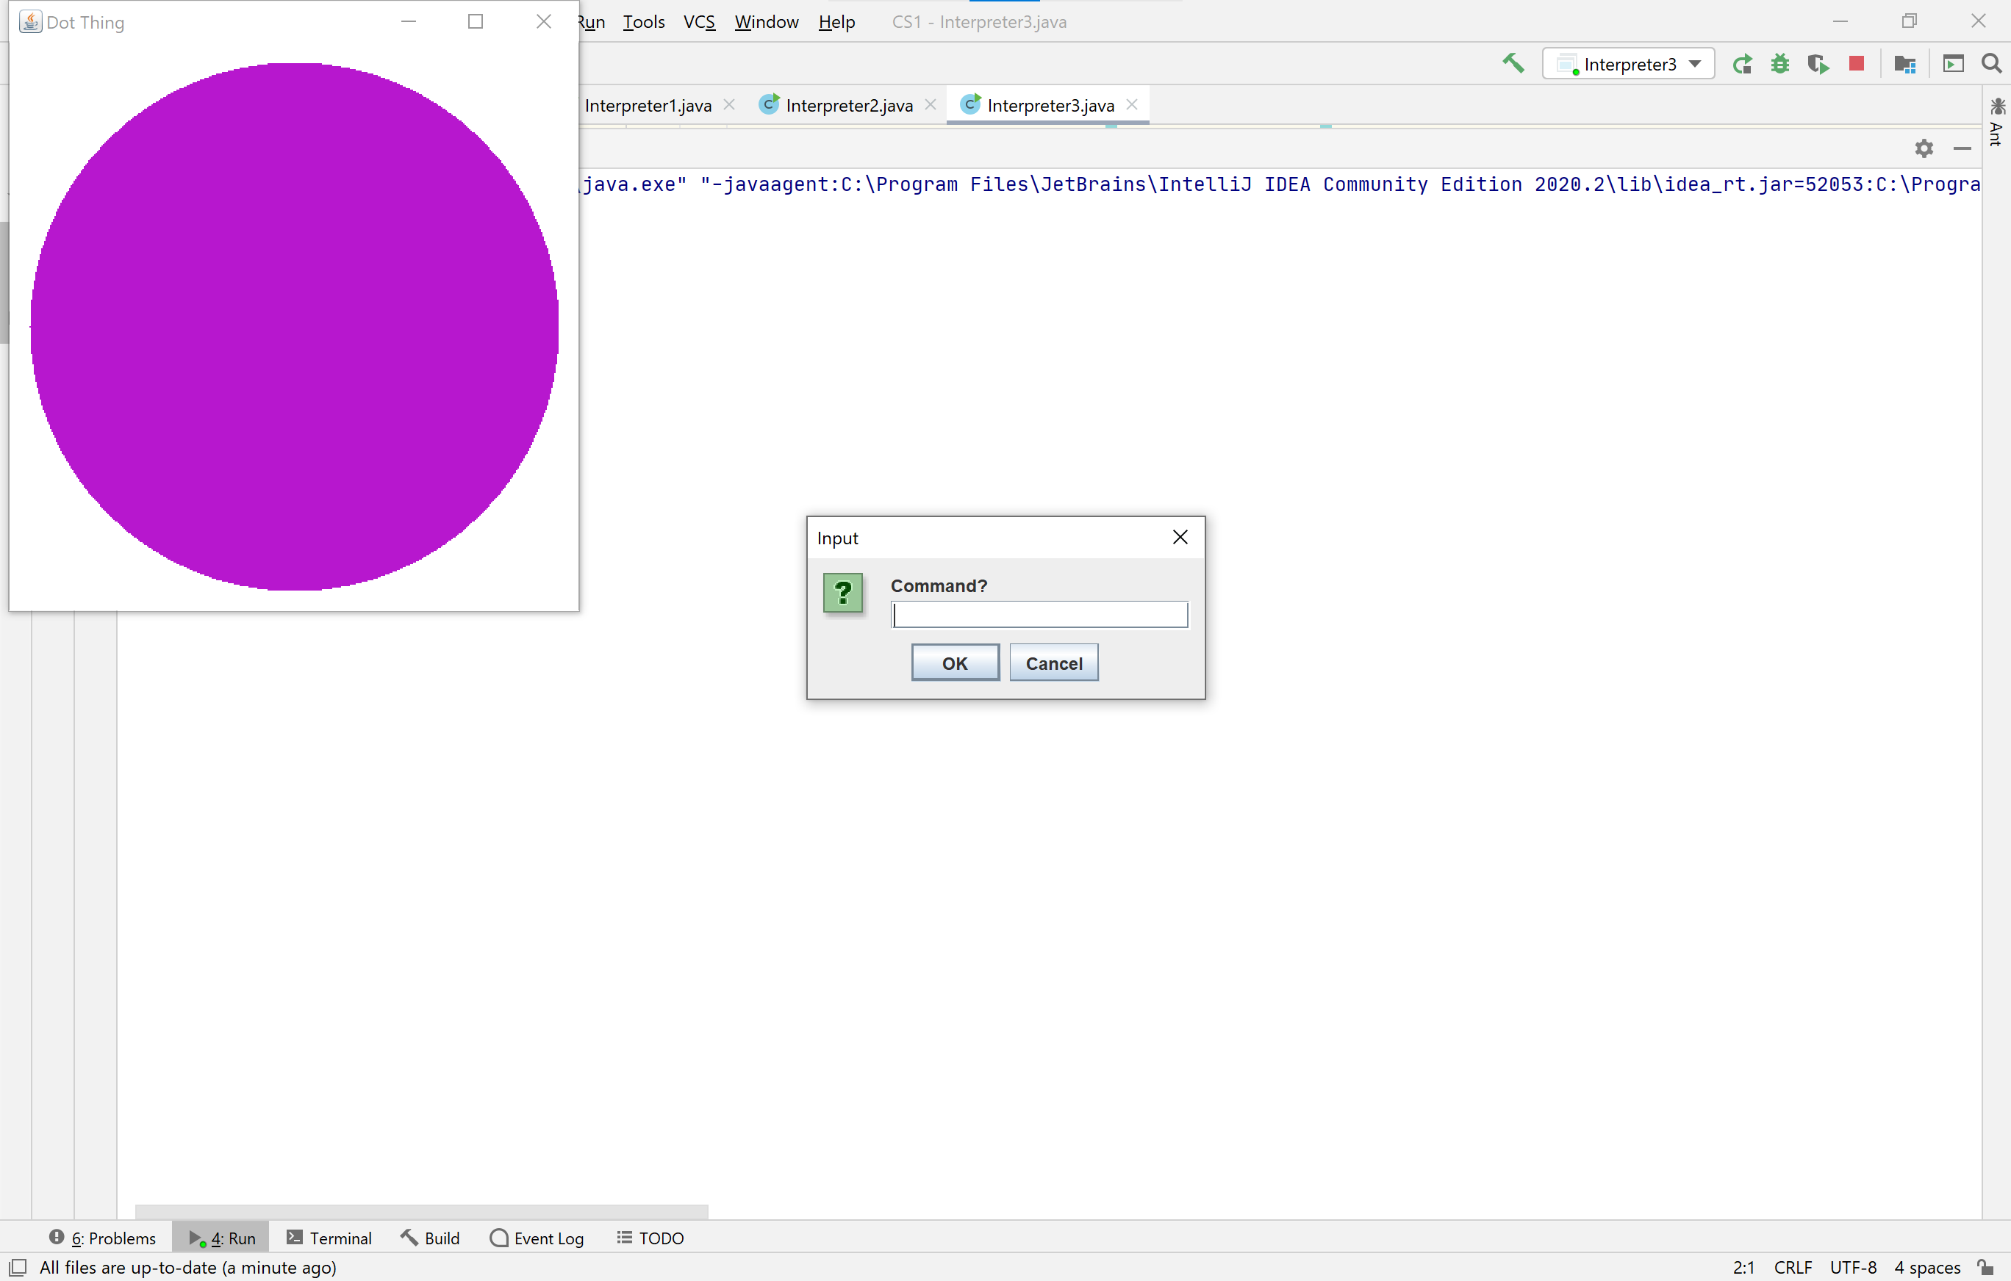This screenshot has width=2011, height=1281.
Task: Click the java.exe command line in console
Action: pyautogui.click(x=1281, y=184)
